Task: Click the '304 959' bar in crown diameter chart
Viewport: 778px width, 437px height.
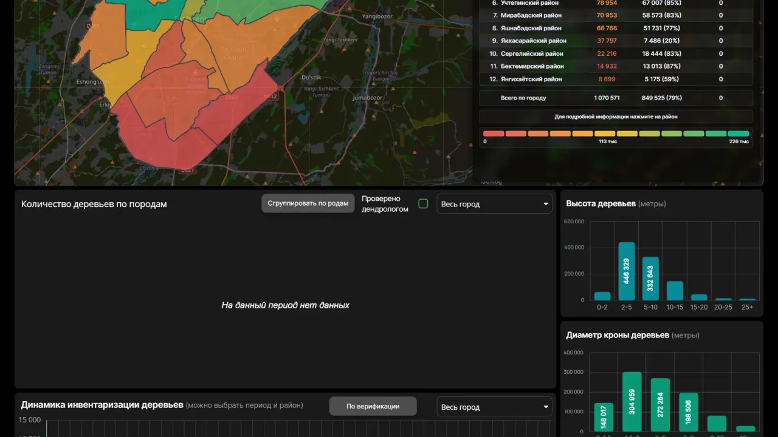Action: coord(632,401)
